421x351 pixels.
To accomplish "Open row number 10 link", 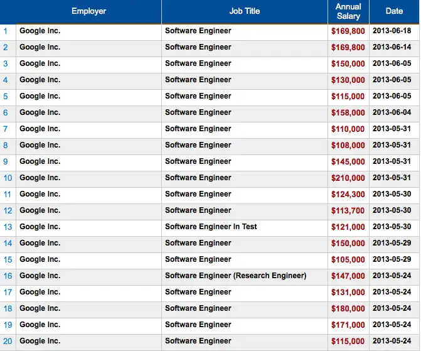I will click(x=8, y=178).
